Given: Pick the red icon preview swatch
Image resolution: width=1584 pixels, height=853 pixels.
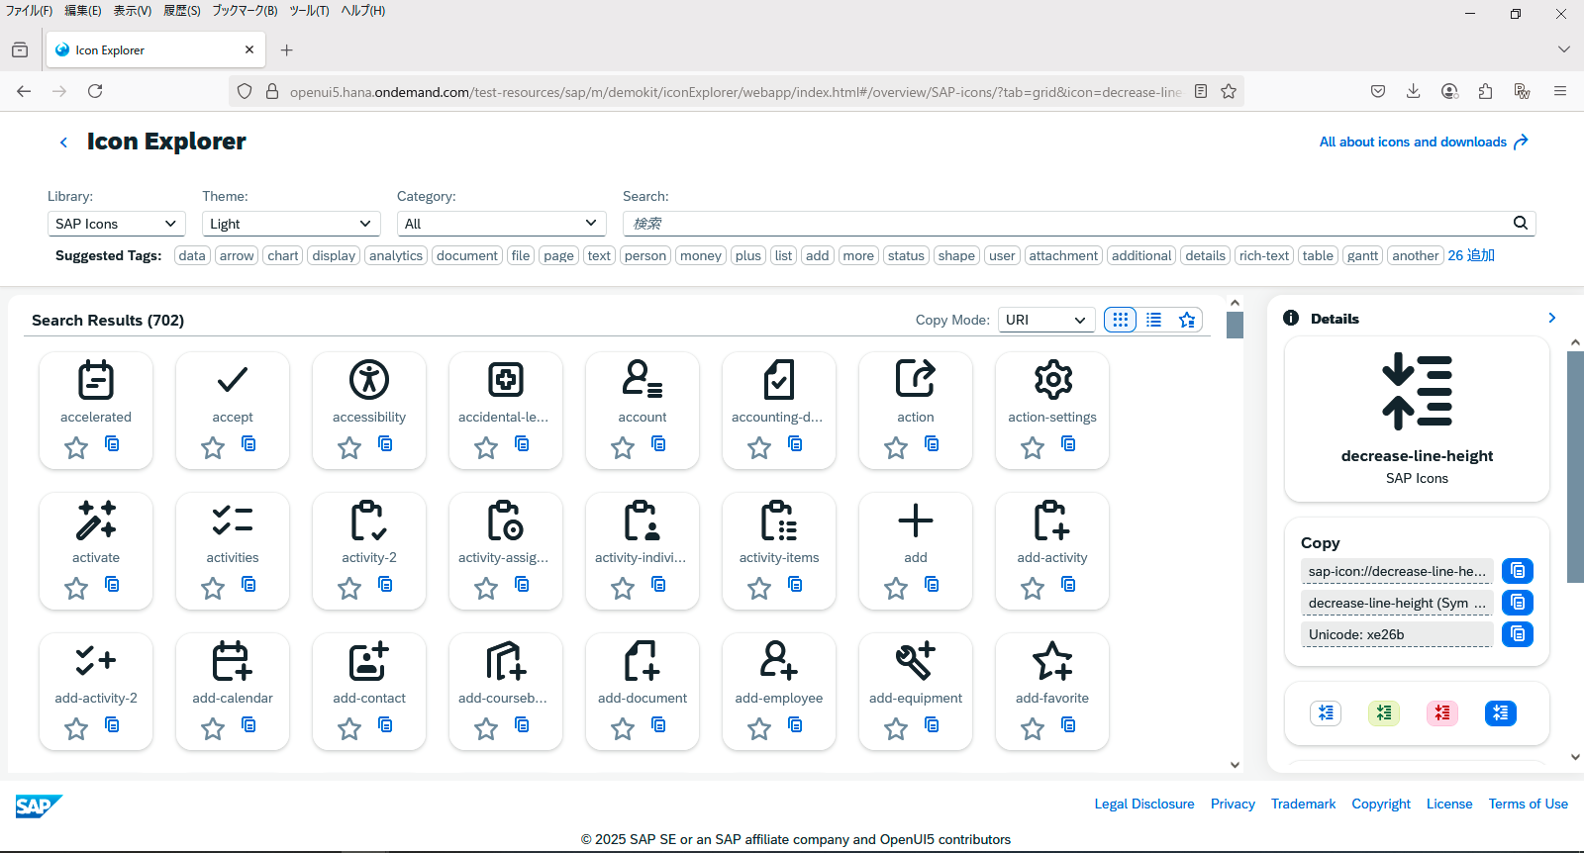Looking at the screenshot, I should point(1442,712).
